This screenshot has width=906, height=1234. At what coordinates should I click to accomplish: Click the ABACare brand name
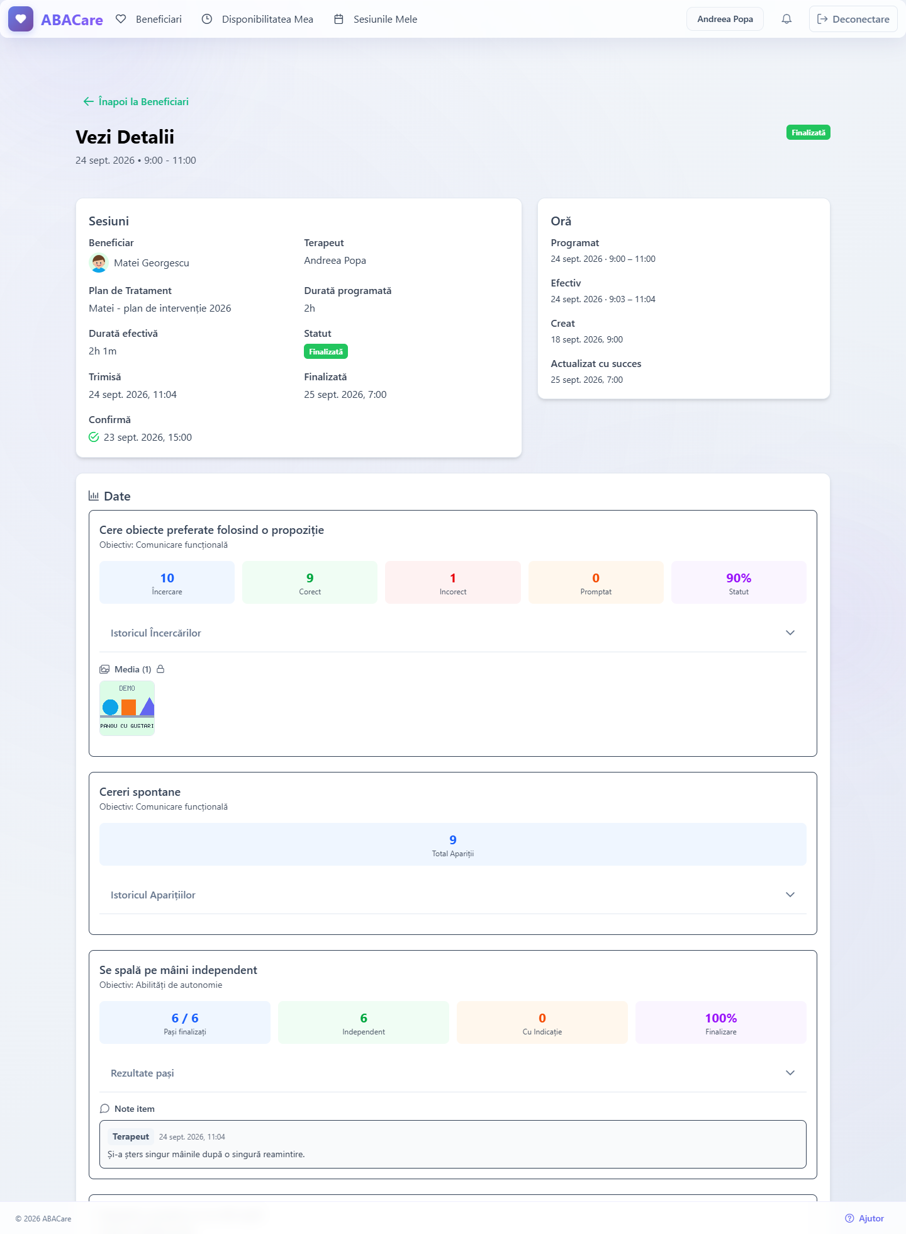[72, 20]
